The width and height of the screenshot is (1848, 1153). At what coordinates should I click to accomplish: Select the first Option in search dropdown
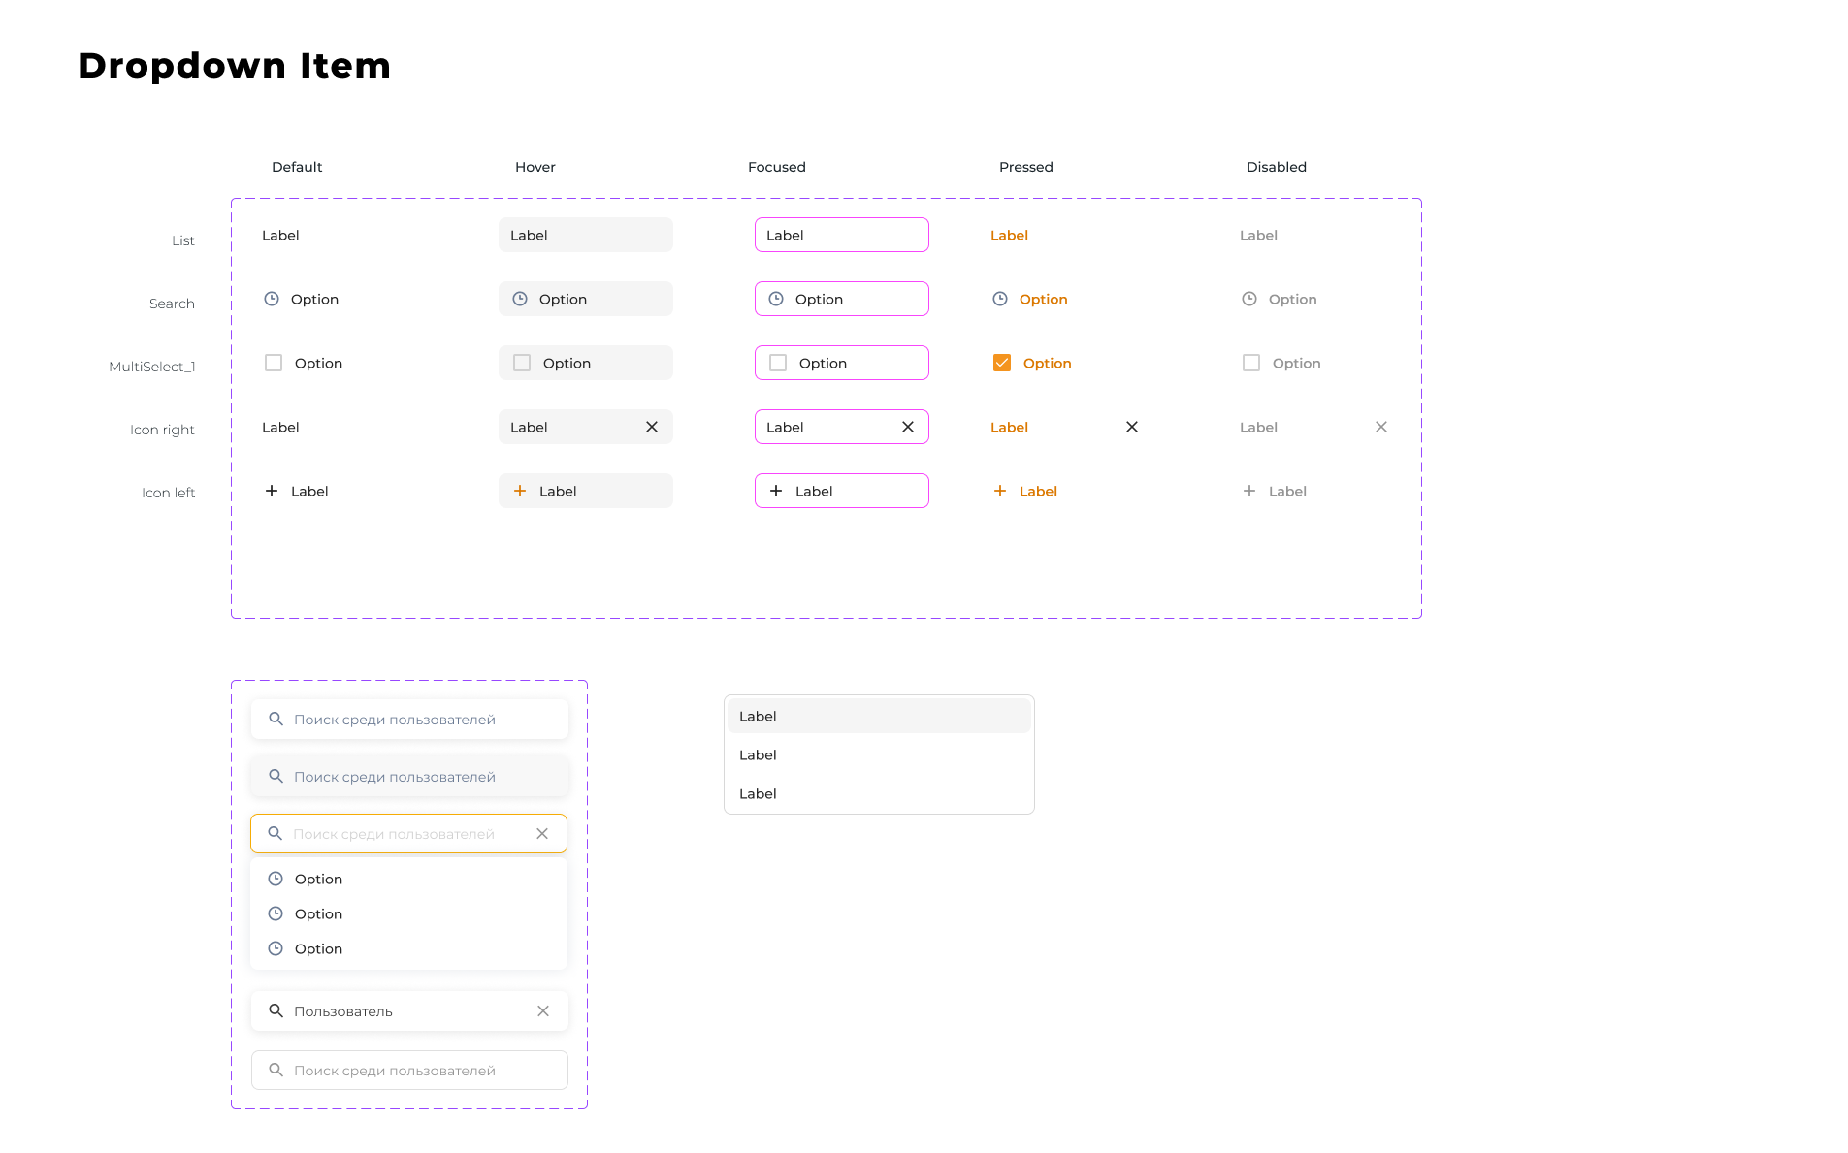pos(318,879)
